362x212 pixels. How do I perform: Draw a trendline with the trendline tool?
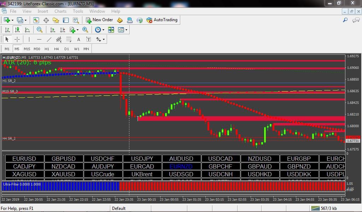coord(49,40)
